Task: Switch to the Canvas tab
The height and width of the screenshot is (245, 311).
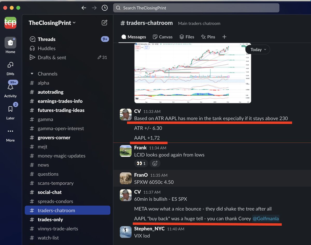Action: [163, 37]
